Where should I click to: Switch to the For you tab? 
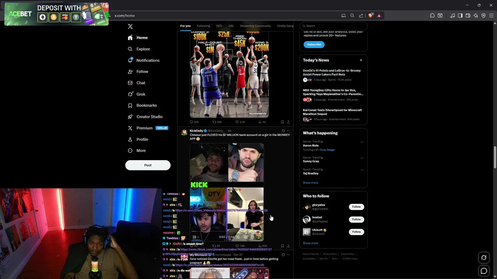click(185, 26)
